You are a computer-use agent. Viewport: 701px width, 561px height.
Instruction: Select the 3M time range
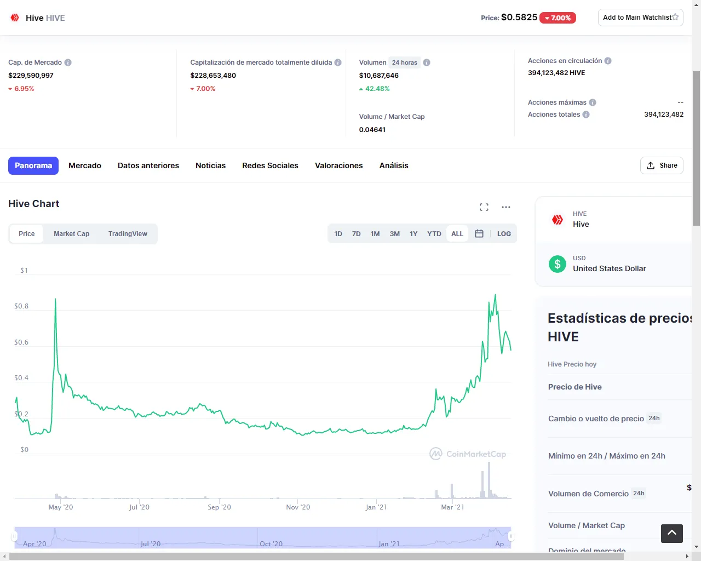[395, 233]
